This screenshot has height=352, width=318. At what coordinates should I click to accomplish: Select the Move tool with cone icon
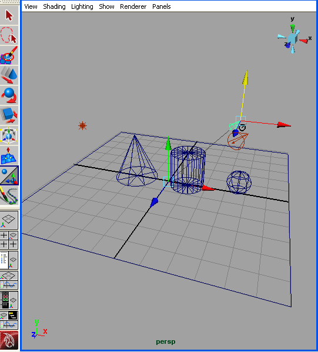click(x=9, y=75)
